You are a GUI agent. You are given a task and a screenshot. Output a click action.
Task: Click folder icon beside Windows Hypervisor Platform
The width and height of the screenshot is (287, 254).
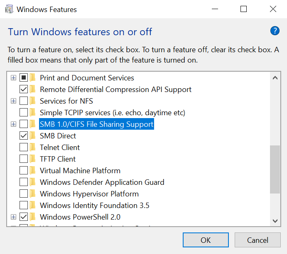point(32,194)
